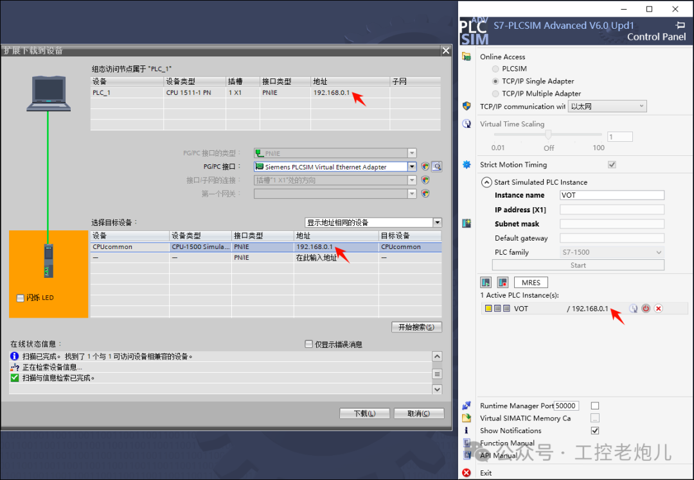This screenshot has height=480, width=694.
Task: Click the MRES button
Action: point(531,282)
